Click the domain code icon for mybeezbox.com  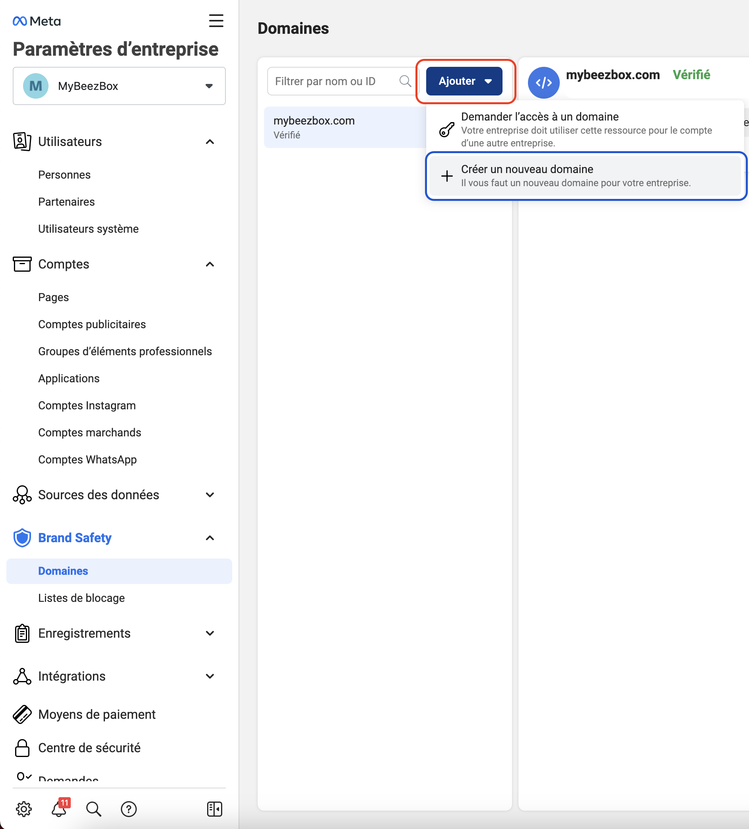pos(543,83)
